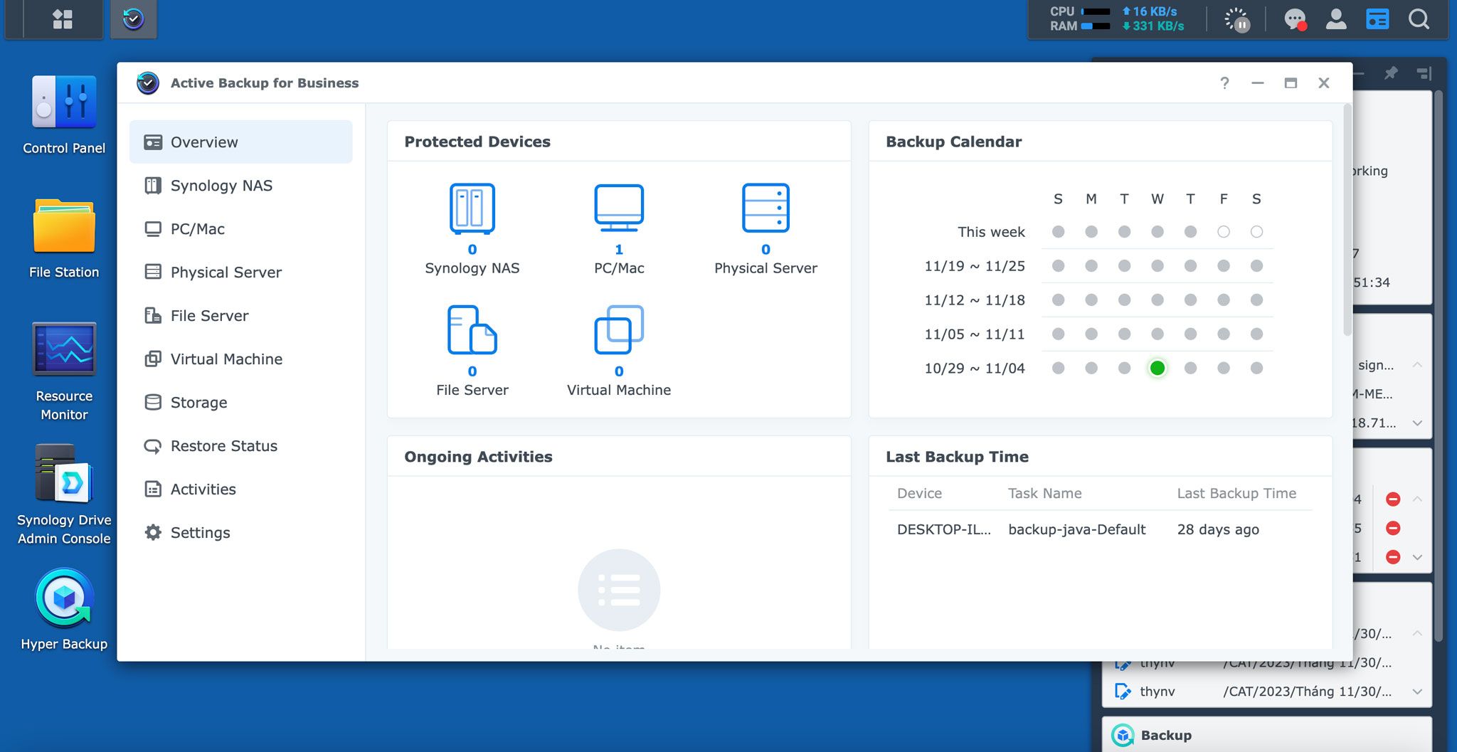Select the DESKTOP-IL... device row
This screenshot has width=1457, height=752.
pyautogui.click(x=1101, y=529)
